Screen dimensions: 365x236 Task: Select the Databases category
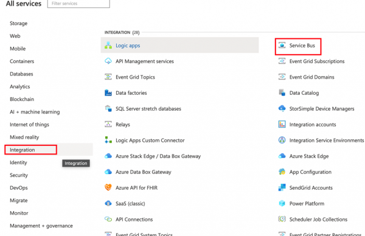(21, 74)
